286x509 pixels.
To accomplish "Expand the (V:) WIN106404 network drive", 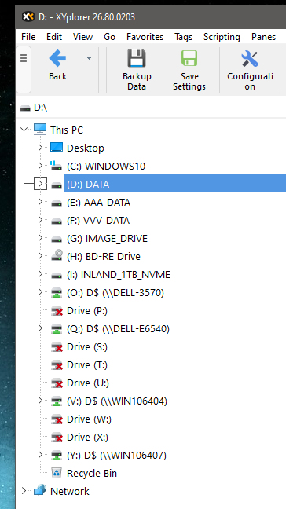I will (x=40, y=401).
